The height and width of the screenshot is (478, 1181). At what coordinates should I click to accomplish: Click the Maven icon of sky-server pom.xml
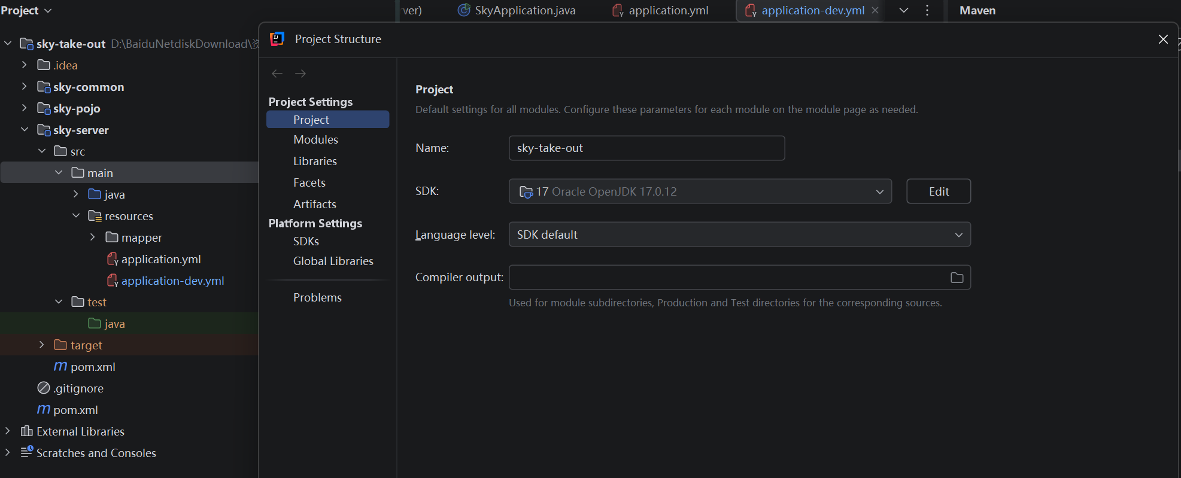point(60,366)
